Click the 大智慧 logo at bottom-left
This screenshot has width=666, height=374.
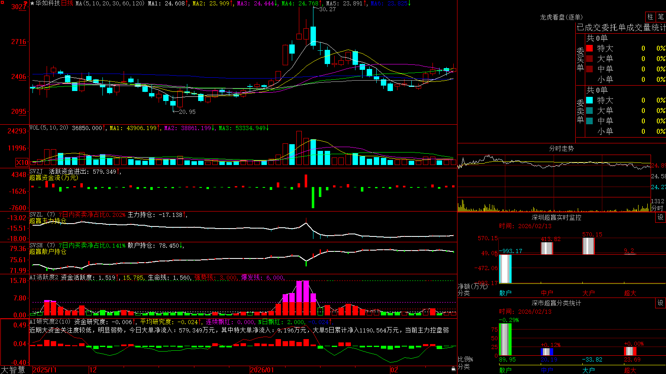click(13, 370)
